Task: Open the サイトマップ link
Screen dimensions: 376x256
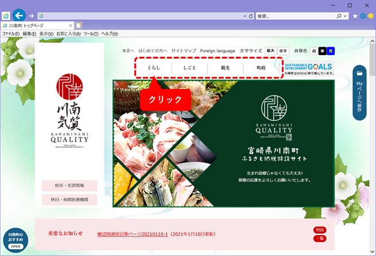Action: pos(184,51)
